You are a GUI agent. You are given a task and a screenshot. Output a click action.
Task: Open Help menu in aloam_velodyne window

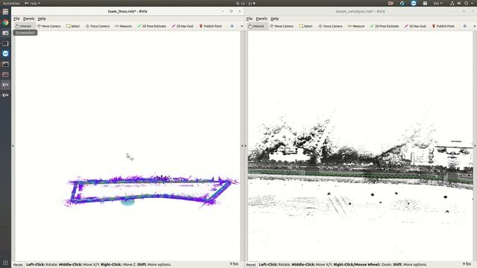point(274,19)
